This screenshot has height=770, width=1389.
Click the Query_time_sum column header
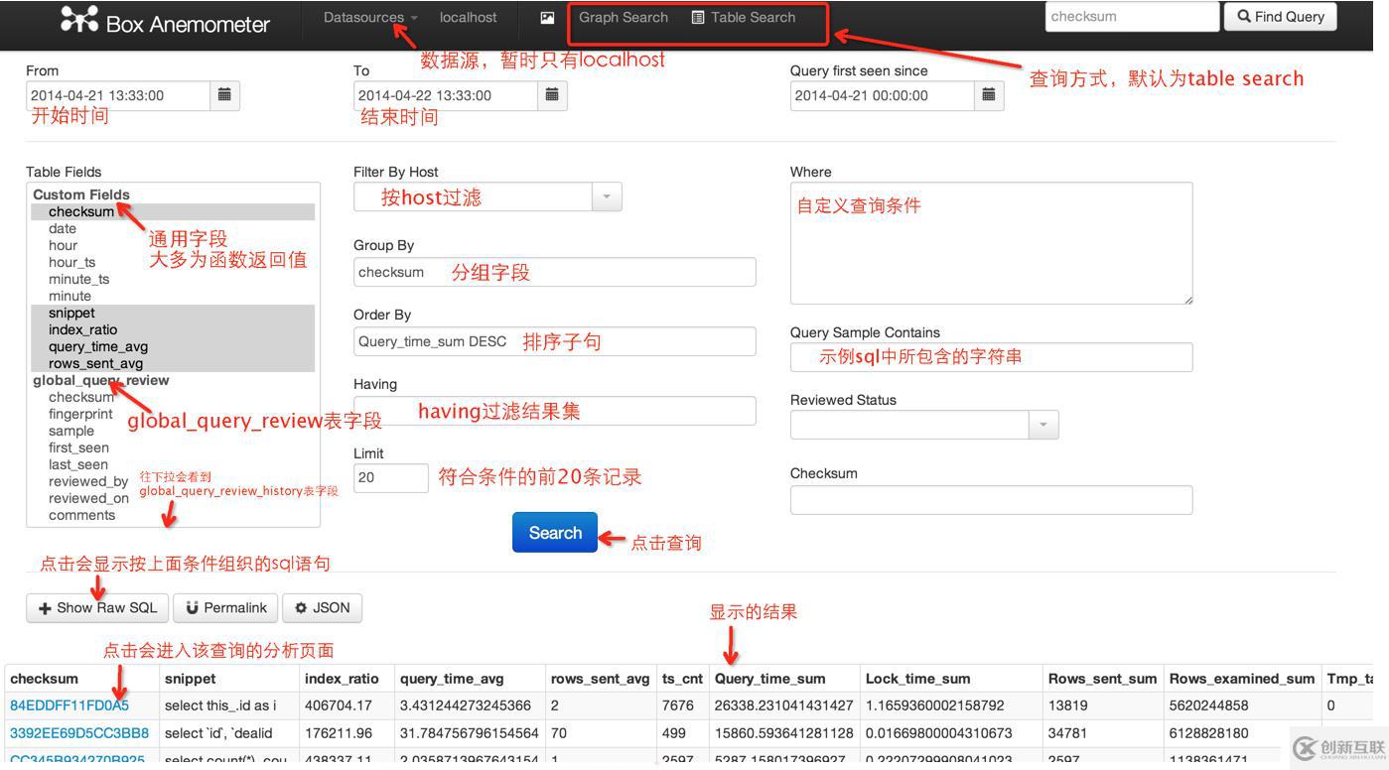[x=770, y=679]
